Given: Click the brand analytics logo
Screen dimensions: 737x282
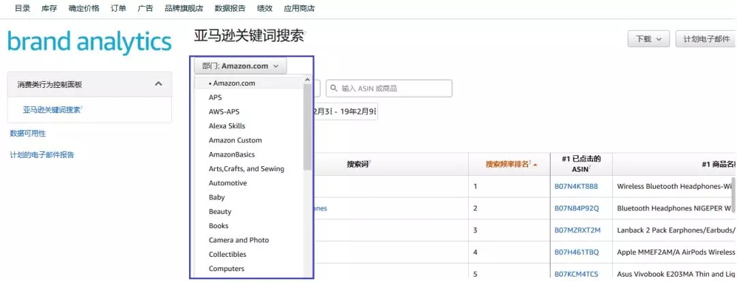Looking at the screenshot, I should click(x=89, y=42).
